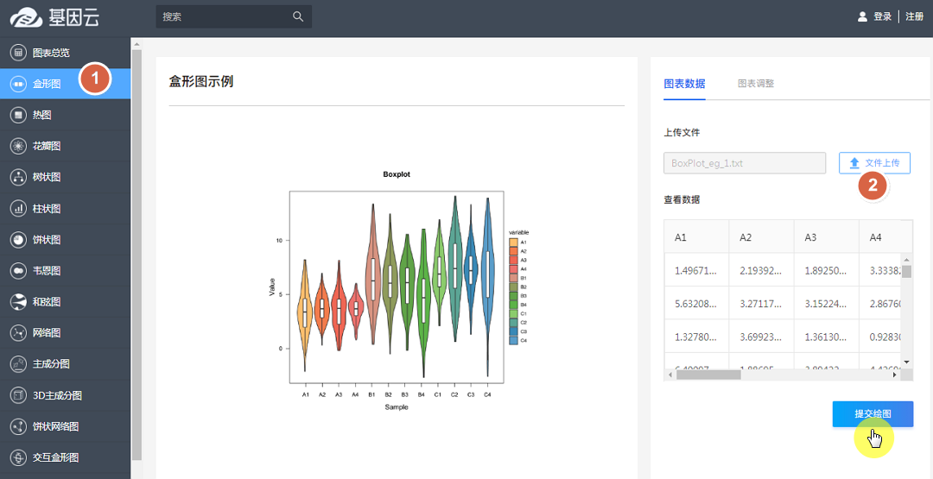
Task: Click the chart overview icon (图表总览)
Action: coord(17,53)
